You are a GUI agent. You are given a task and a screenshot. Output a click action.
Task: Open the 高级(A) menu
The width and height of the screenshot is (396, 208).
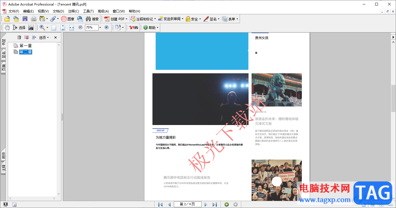point(103,11)
